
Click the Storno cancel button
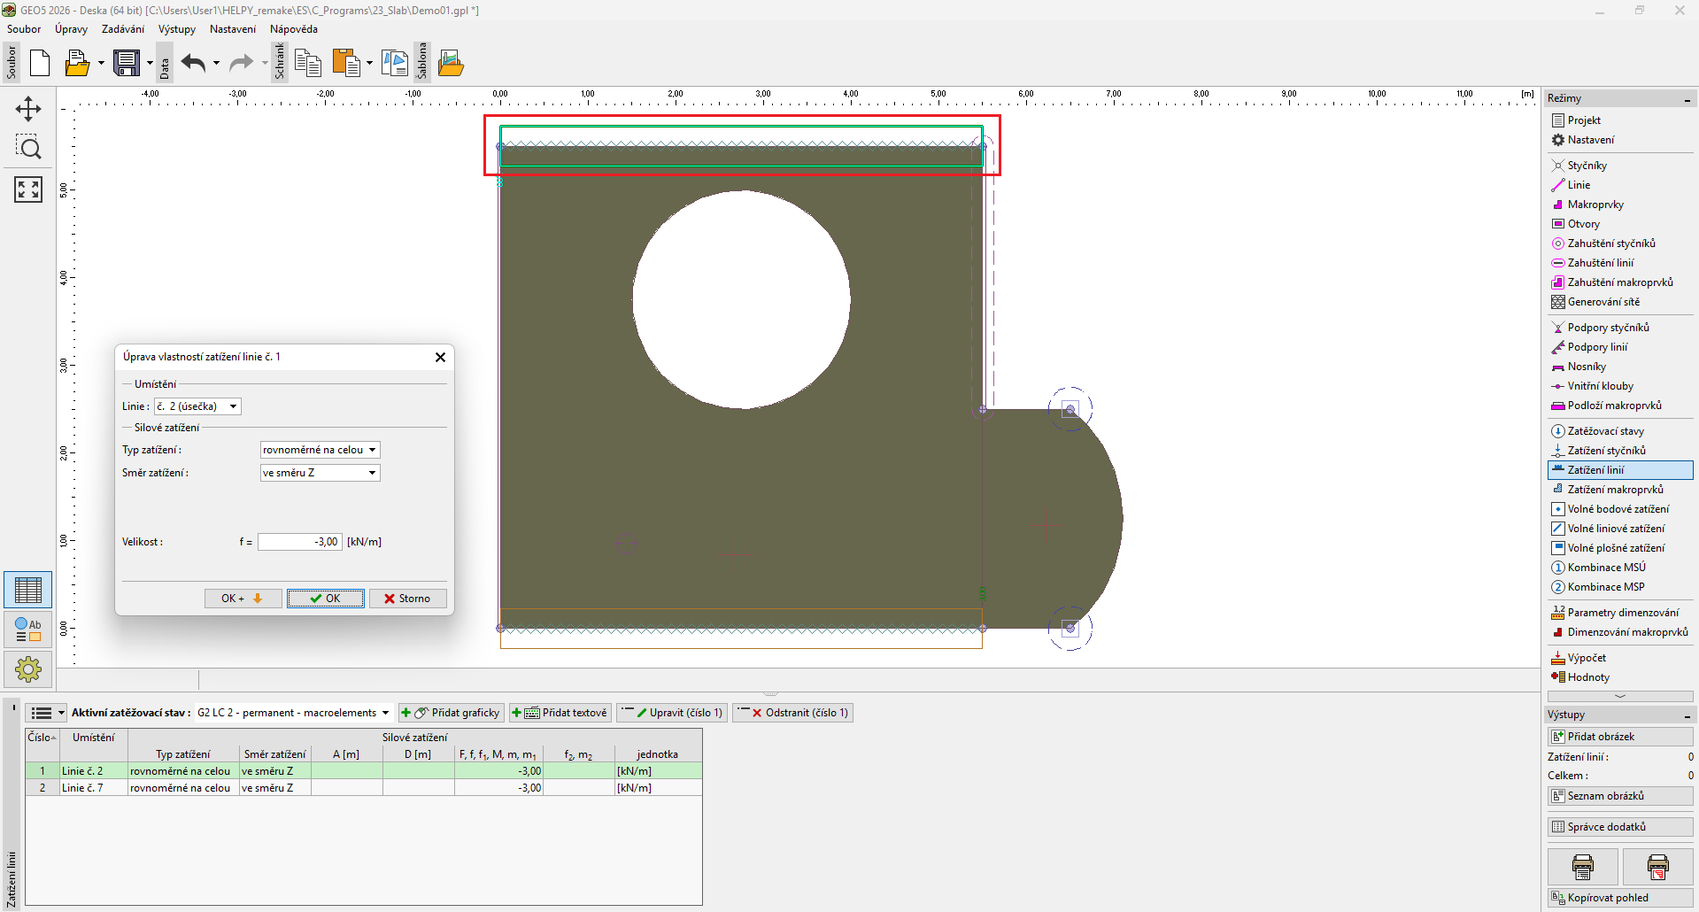pos(407,599)
